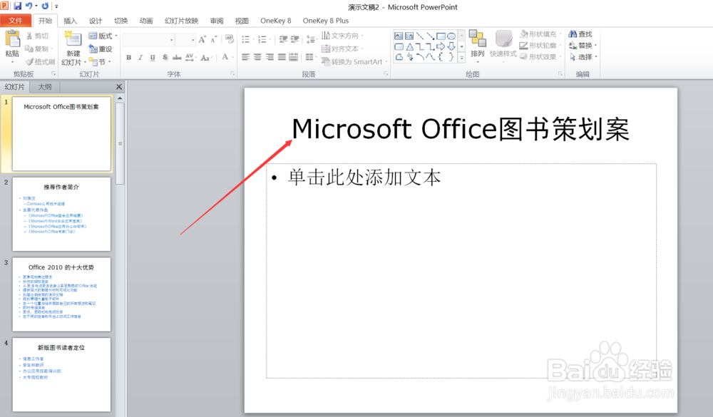Switch to the 插入 ribbon tab
713x417 pixels.
70,20
